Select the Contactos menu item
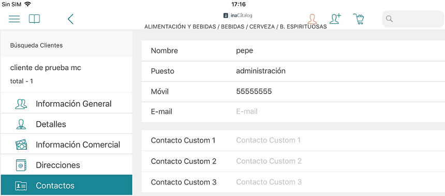This screenshot has height=196, width=445. point(67,185)
